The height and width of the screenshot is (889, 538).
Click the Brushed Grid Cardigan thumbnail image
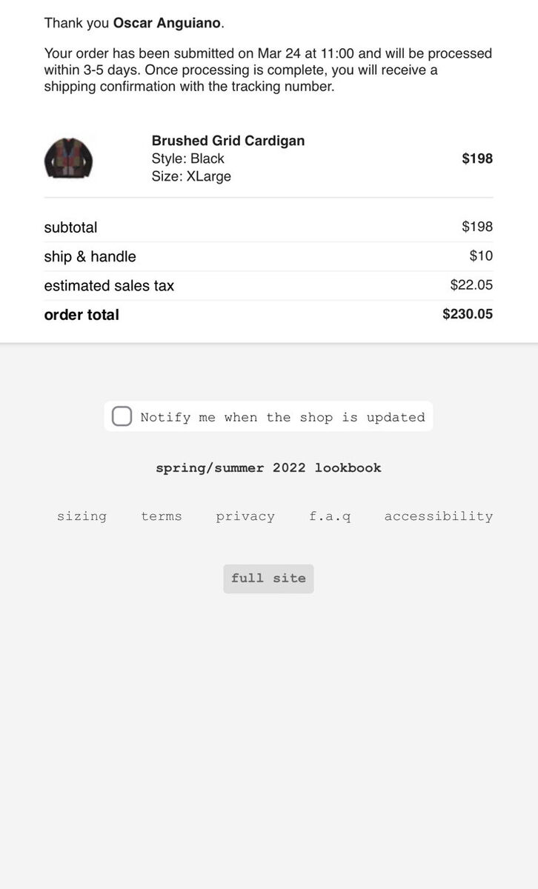(68, 159)
